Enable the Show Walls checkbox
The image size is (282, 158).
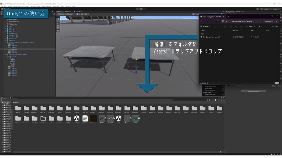point(223,88)
